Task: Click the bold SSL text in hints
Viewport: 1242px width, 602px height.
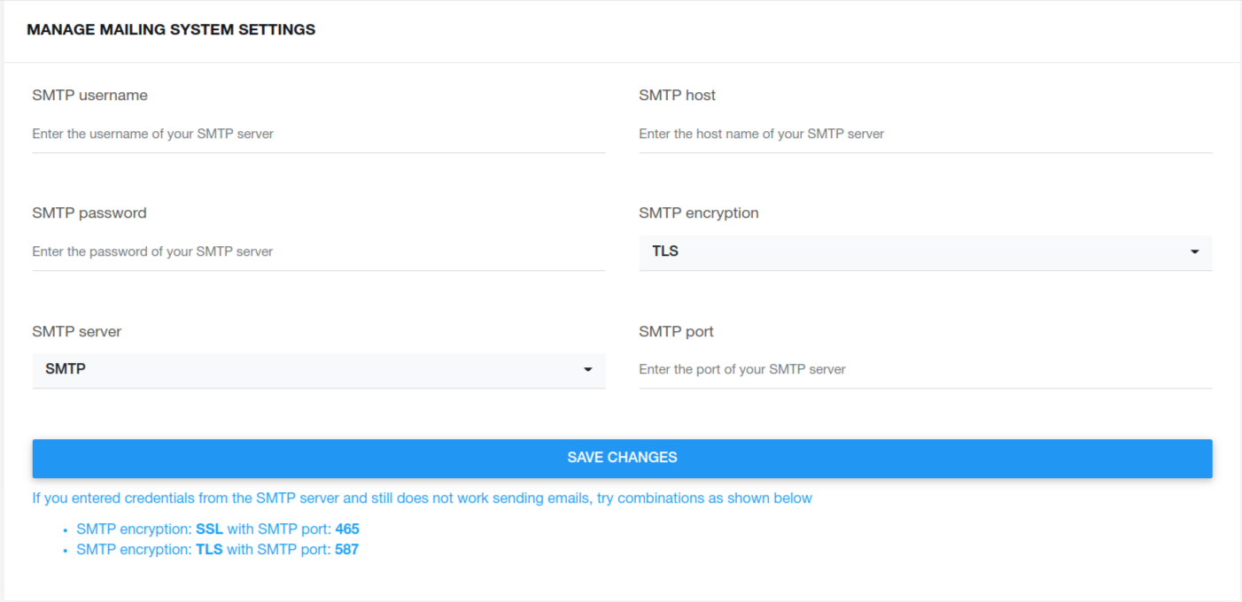Action: [x=209, y=529]
